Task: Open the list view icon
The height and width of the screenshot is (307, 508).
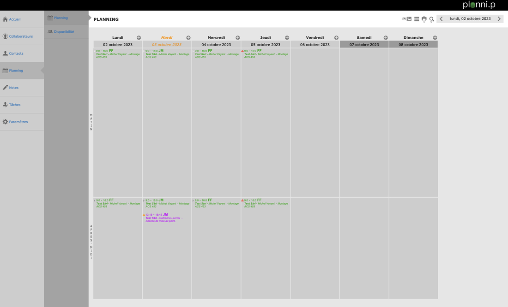Action: click(x=417, y=19)
